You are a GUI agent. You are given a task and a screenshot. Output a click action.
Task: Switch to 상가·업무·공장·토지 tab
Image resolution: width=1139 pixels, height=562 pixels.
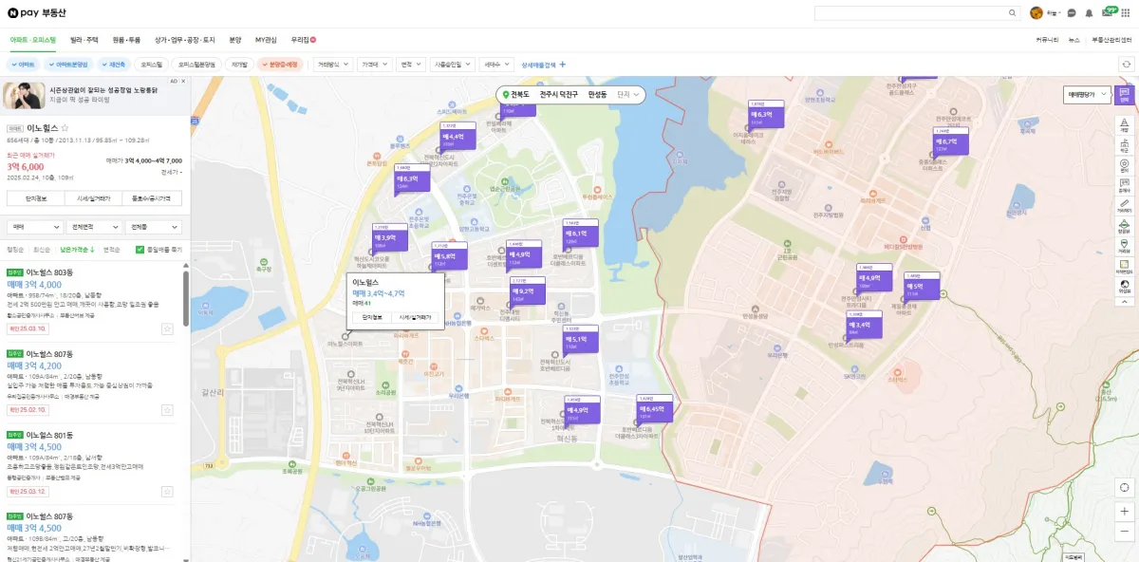click(x=185, y=40)
